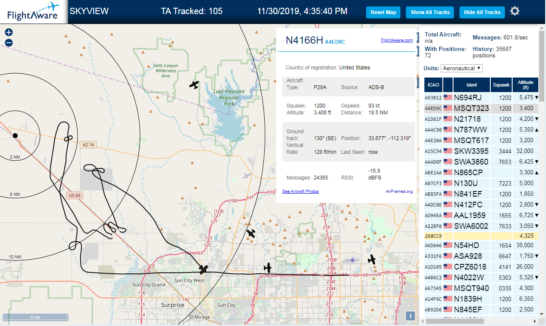The width and height of the screenshot is (546, 326).
Task: Sort table by Altitude (ft) column header
Action: pyautogui.click(x=525, y=84)
